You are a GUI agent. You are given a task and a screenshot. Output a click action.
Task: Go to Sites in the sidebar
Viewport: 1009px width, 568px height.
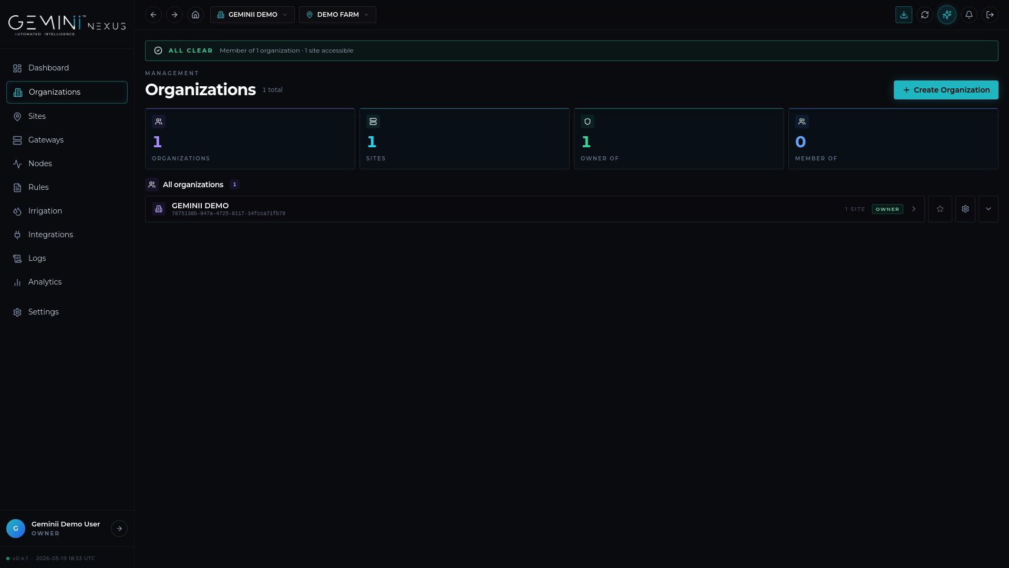pos(67,116)
